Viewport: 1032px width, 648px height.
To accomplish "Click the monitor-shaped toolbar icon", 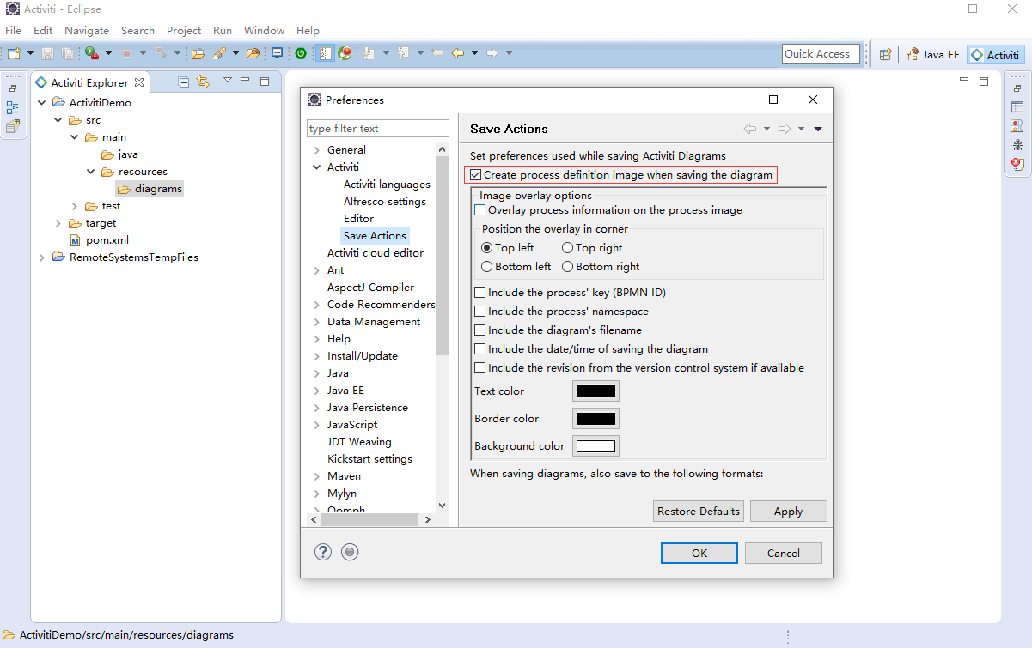I will (277, 53).
